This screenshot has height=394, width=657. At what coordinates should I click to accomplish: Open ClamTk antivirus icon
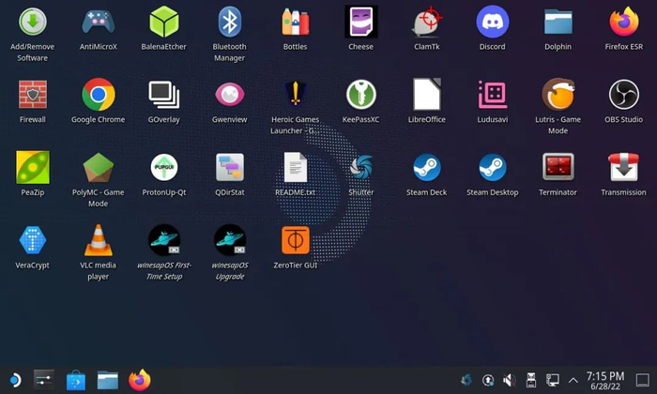(426, 22)
